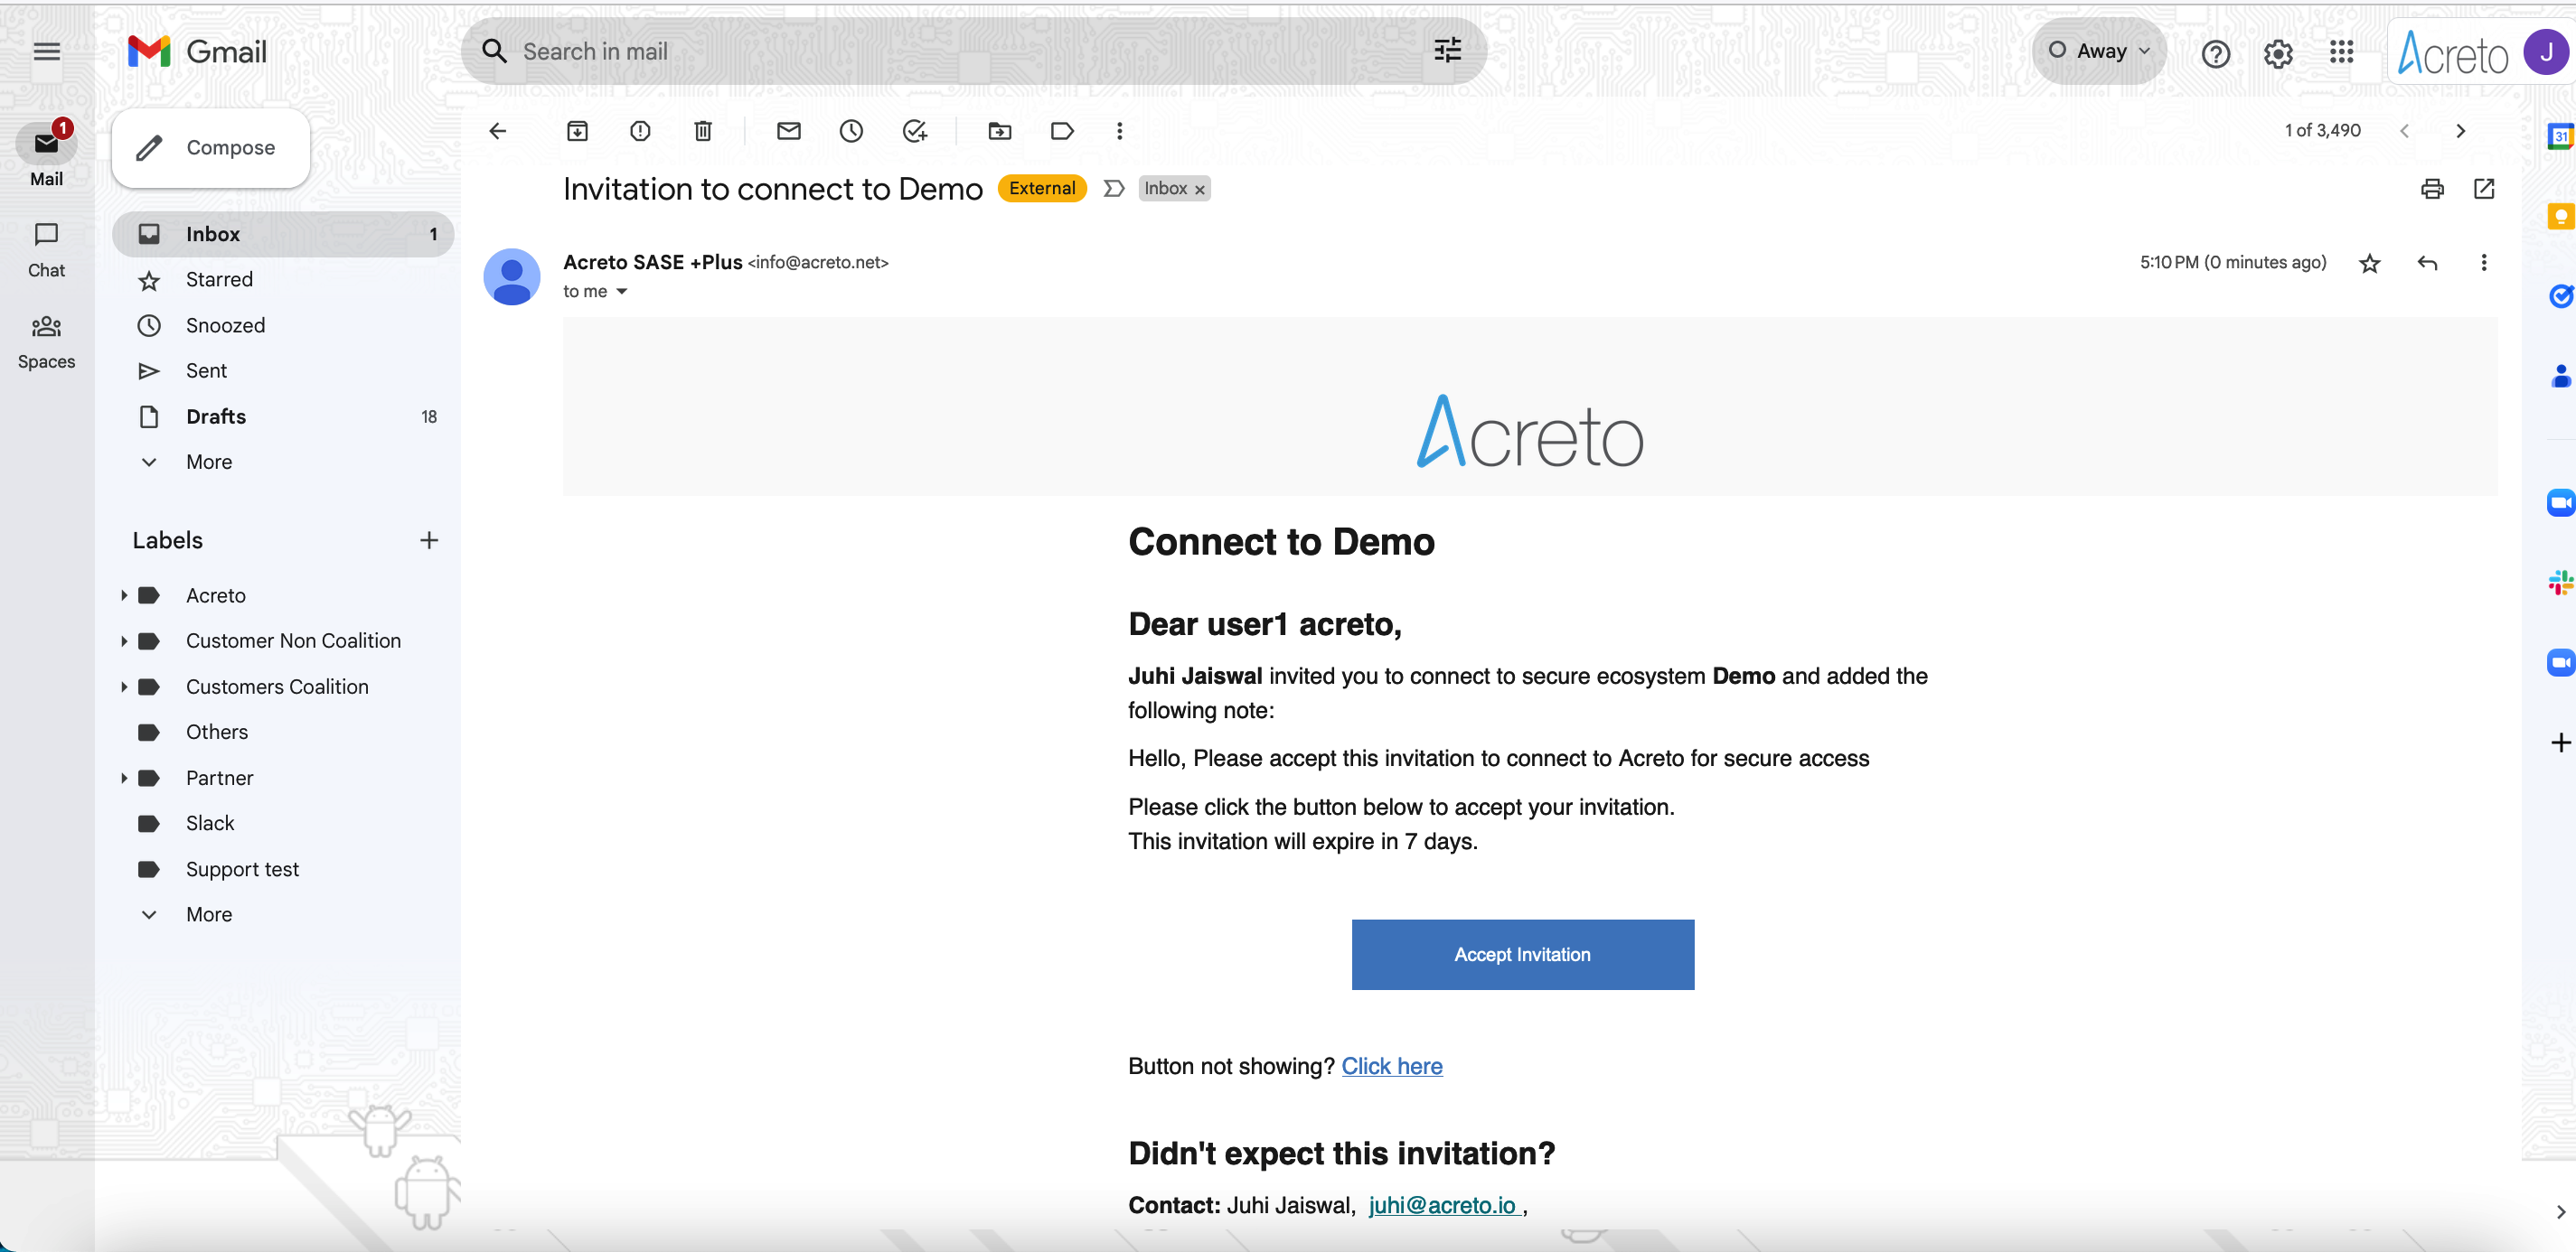This screenshot has width=2576, height=1252.
Task: Expand More under Drafts folder
Action: (208, 462)
